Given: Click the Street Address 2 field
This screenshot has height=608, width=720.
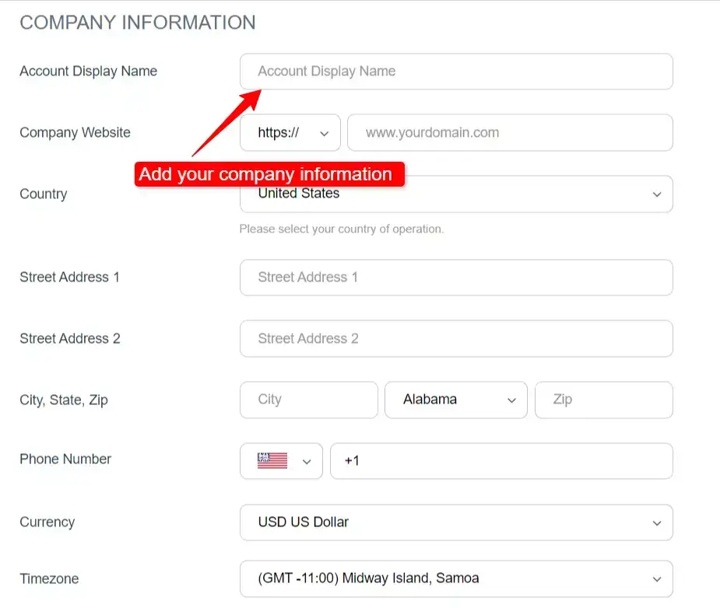Looking at the screenshot, I should 456,339.
